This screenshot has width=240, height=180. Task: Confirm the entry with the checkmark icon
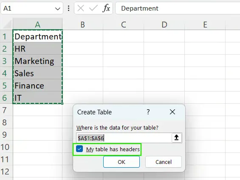coord(93,8)
